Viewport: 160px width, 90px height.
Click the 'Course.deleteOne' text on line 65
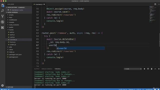pos(63,39)
